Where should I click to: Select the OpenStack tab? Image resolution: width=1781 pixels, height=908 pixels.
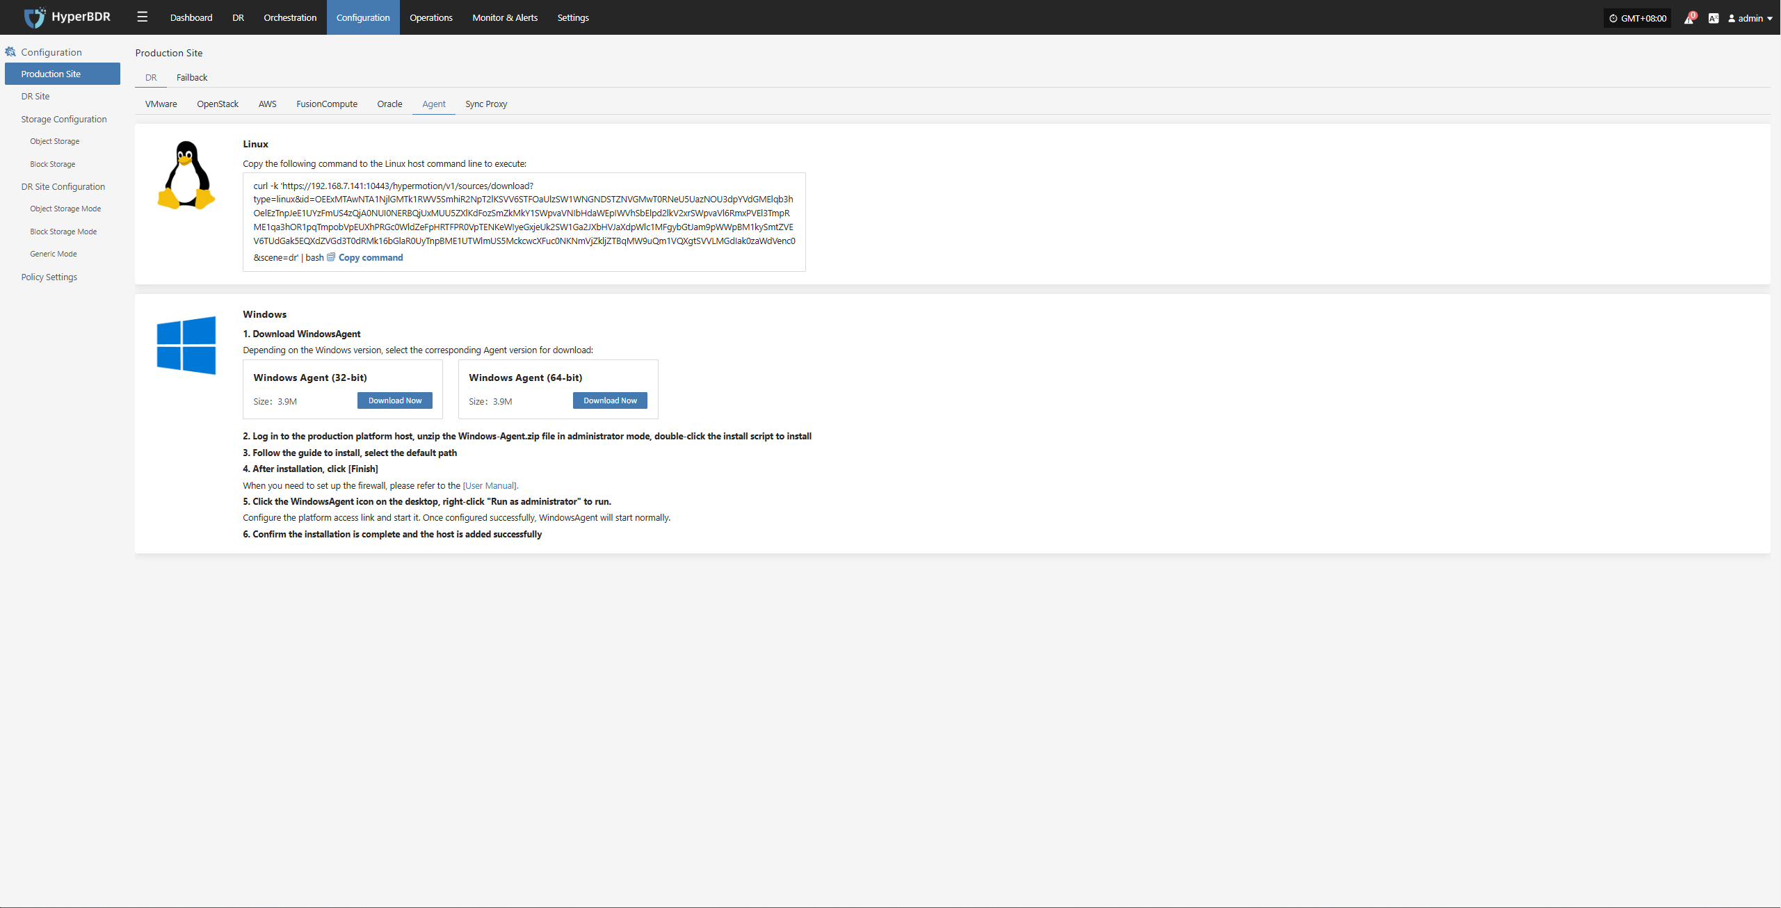(x=218, y=104)
